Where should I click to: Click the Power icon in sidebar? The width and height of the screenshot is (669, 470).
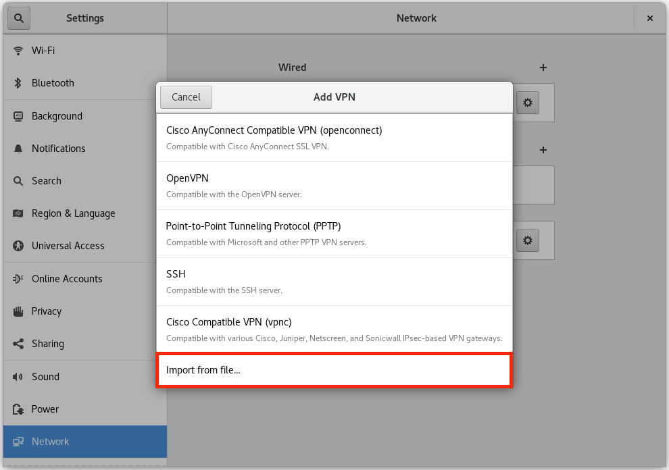(x=18, y=409)
